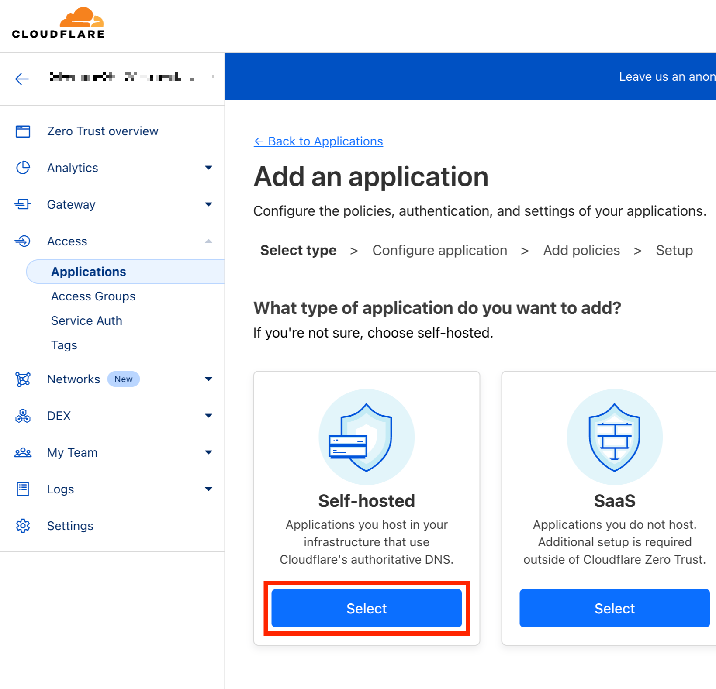The height and width of the screenshot is (689, 716).
Task: Click the Logs list icon
Action: [23, 489]
